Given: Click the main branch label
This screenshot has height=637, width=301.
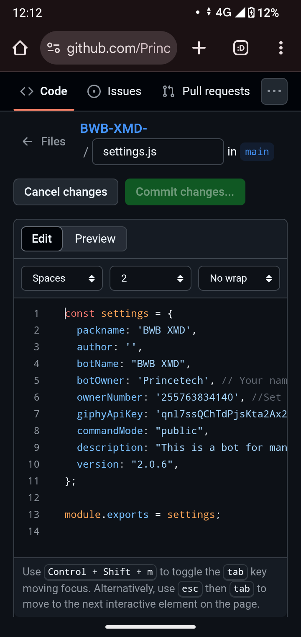Looking at the screenshot, I should [257, 152].
